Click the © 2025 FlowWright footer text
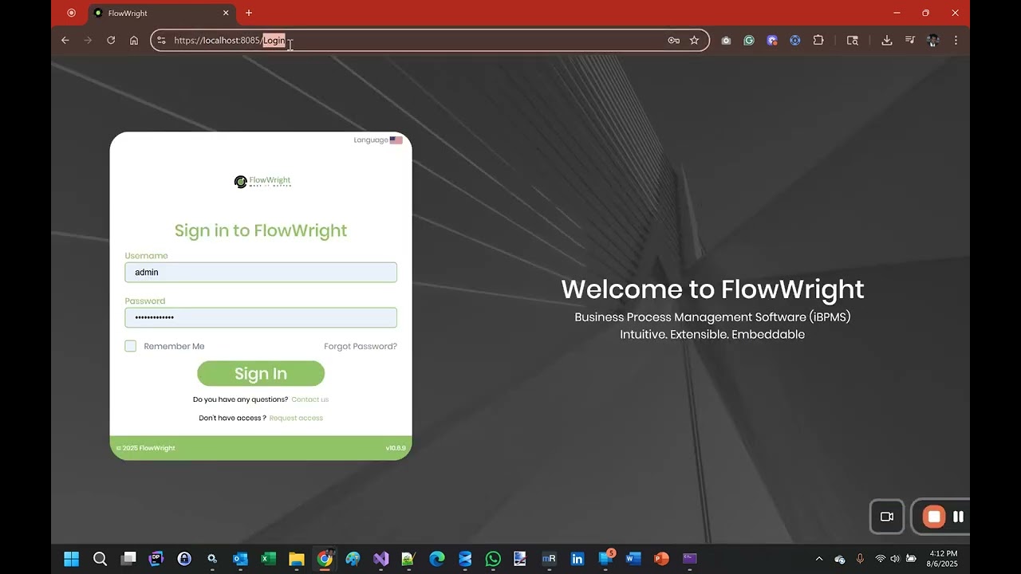This screenshot has height=574, width=1021. pyautogui.click(x=145, y=448)
